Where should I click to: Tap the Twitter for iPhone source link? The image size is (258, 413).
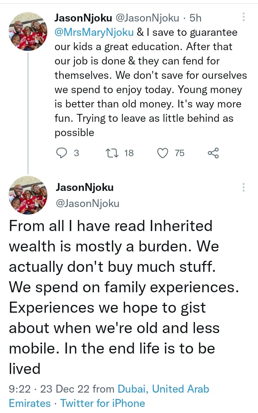pyautogui.click(x=103, y=403)
